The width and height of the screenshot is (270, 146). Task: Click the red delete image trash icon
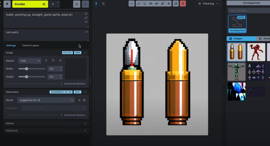coord(183,4)
